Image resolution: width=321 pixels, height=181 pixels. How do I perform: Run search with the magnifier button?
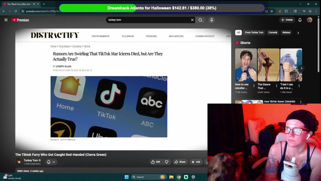tap(200, 20)
